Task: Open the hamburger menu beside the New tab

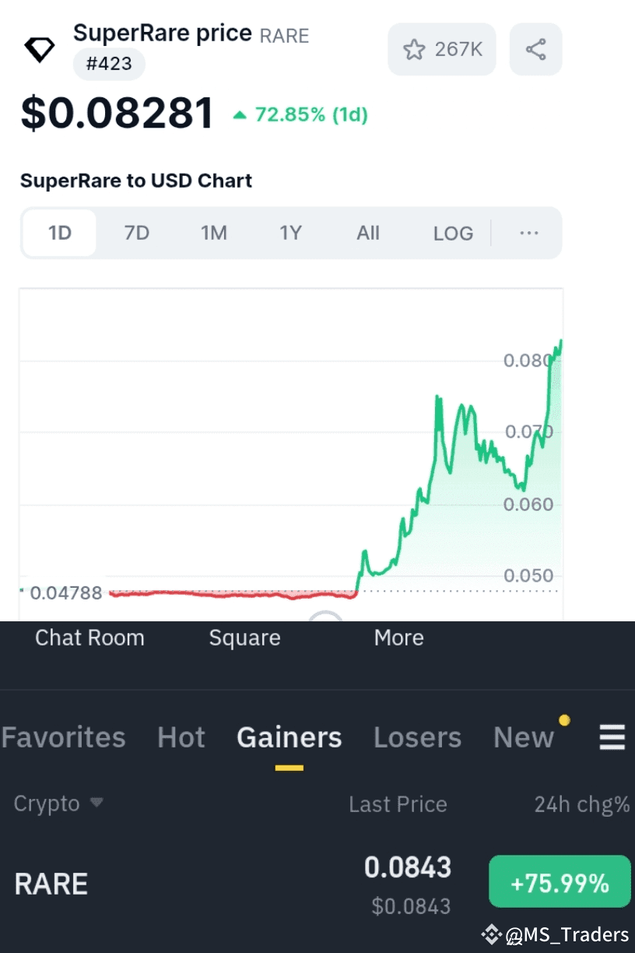Action: pyautogui.click(x=613, y=737)
